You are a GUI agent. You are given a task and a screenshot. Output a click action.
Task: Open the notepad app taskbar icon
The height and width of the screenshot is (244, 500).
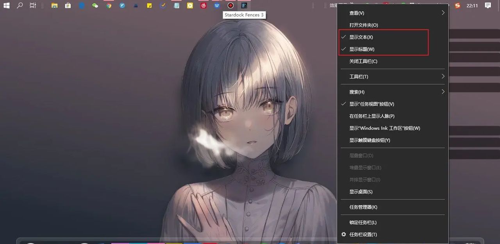[x=177, y=5]
